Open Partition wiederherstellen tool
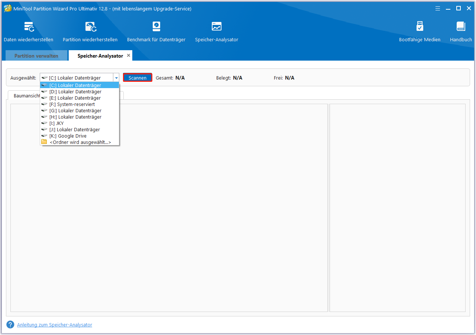The width and height of the screenshot is (476, 335). coord(90,32)
